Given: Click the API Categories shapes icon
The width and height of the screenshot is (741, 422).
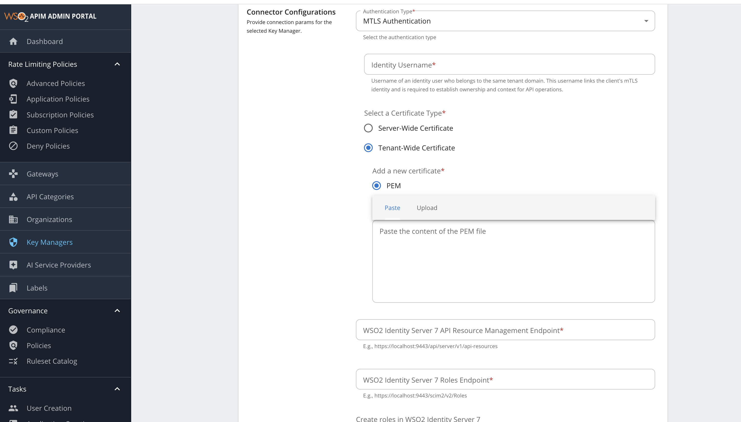Looking at the screenshot, I should coord(13,197).
